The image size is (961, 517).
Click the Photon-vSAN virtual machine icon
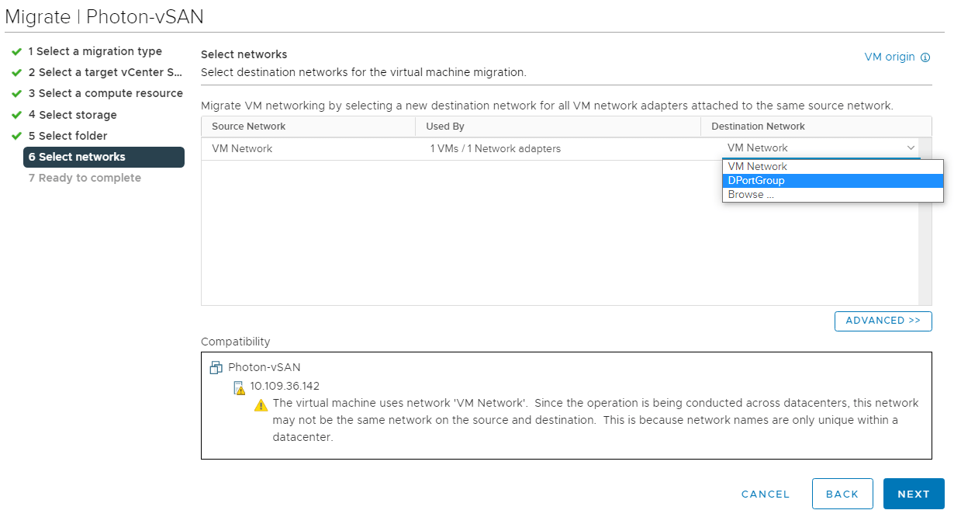coord(216,367)
